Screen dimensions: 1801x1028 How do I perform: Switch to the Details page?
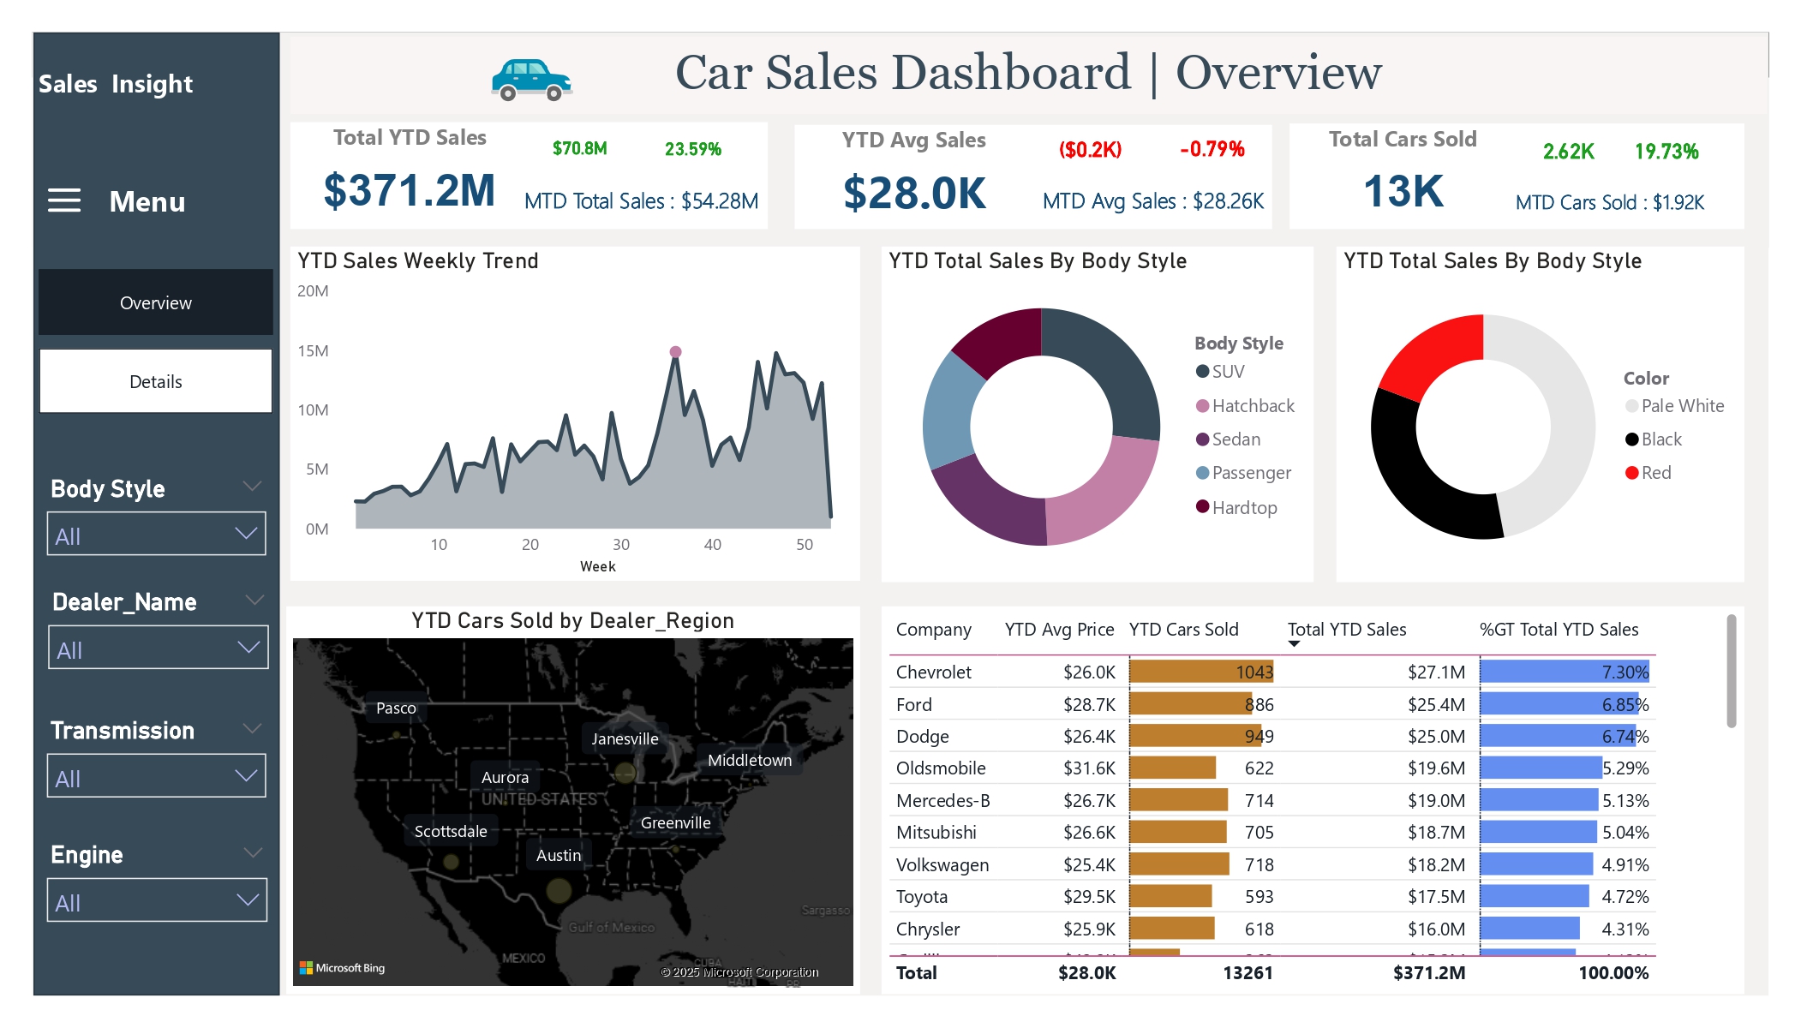(x=155, y=380)
